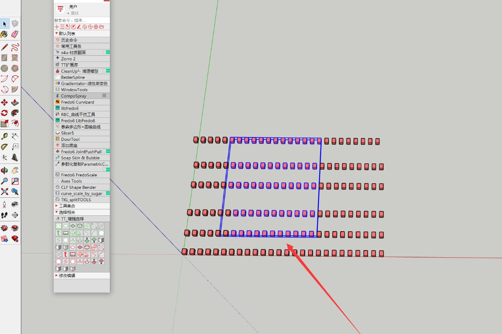Select the Push/Pull tool
Viewport: 502px width, 334px height.
(15, 102)
